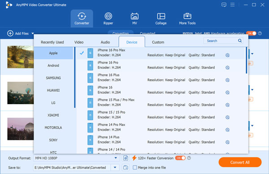The width and height of the screenshot is (269, 174).
Task: Open More Tools toolbox
Action: (x=187, y=18)
